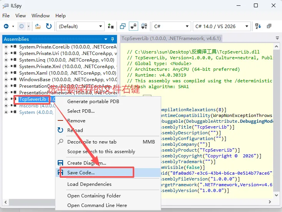
Task: Click the window cascade icon at toolbar end
Action: [269, 26]
